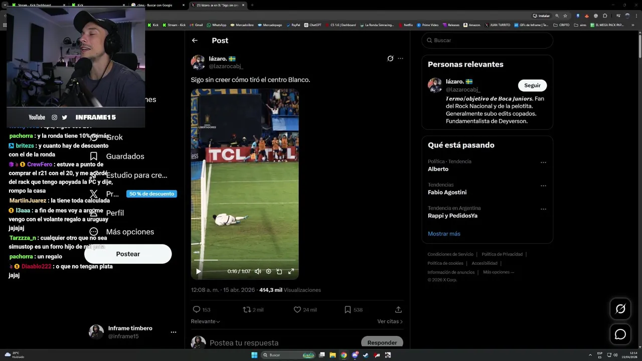
Task: Open the browser extensions puzzle icon
Action: click(605, 16)
